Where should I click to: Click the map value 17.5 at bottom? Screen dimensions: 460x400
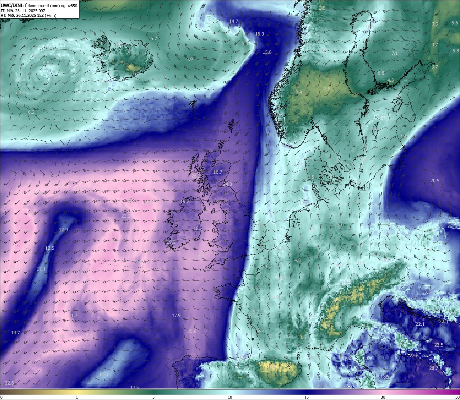click(134, 387)
